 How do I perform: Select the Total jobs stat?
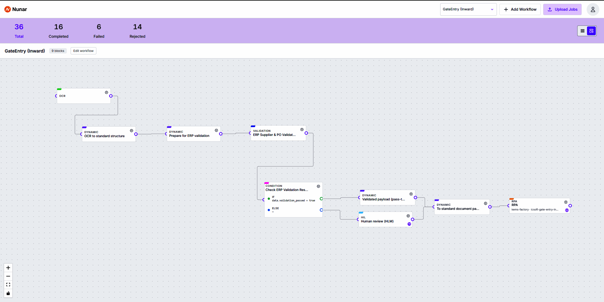(19, 31)
